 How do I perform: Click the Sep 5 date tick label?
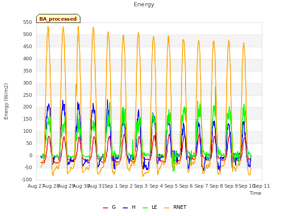[x=171, y=186]
